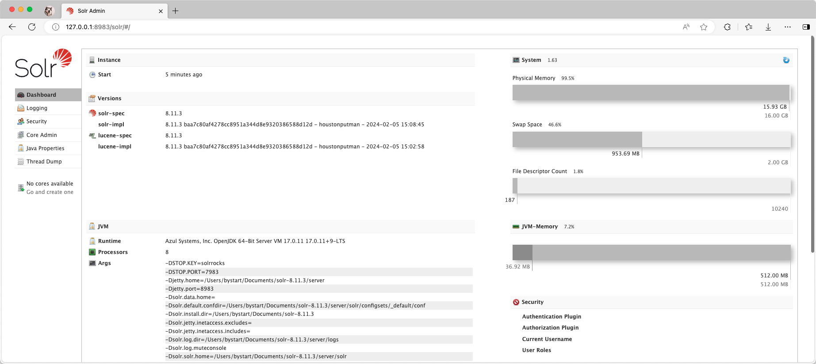
Task: Click the File Descriptor Count bar
Action: point(651,186)
